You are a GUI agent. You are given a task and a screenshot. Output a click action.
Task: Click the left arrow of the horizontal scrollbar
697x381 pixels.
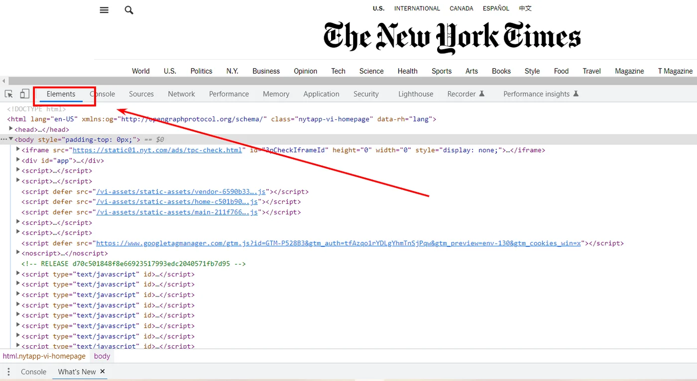point(3,81)
